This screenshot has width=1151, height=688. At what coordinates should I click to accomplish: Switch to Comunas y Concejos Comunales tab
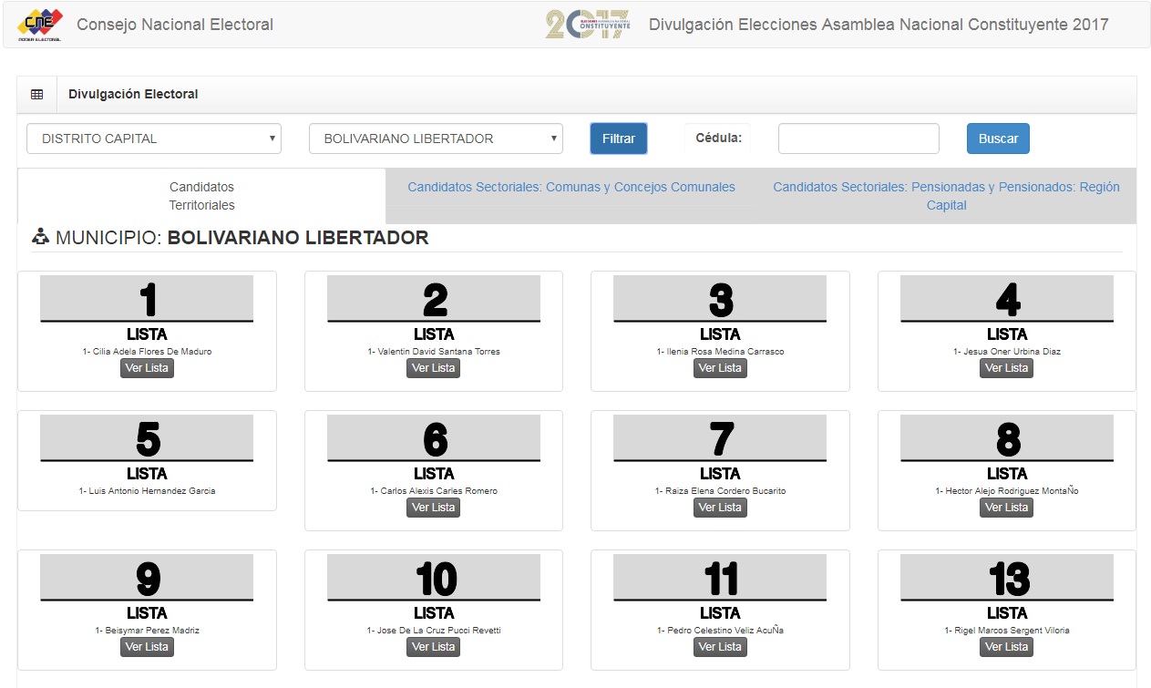click(570, 187)
